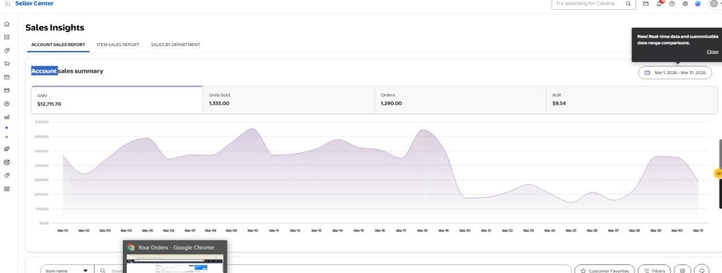Click the magnifier icon in Catalog search
The image size is (722, 273).
628,3
